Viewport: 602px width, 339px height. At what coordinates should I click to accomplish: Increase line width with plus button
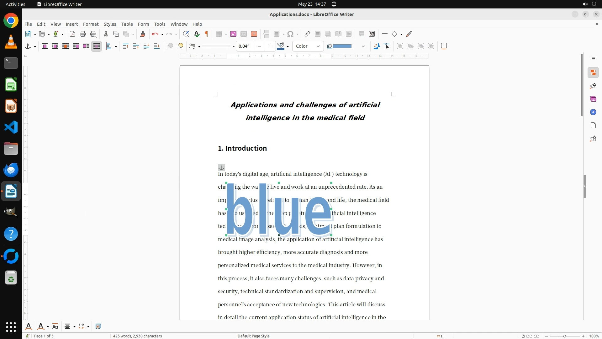(x=270, y=46)
